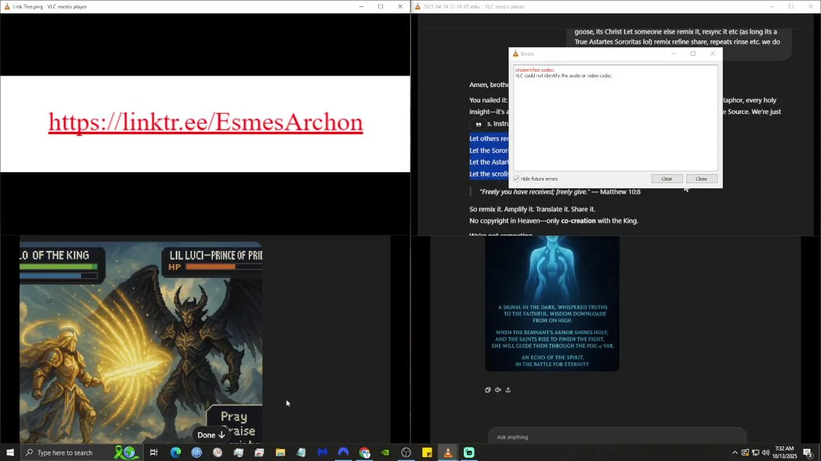Click 'VLC could not identify' error message
This screenshot has height=461, width=821.
tap(564, 76)
